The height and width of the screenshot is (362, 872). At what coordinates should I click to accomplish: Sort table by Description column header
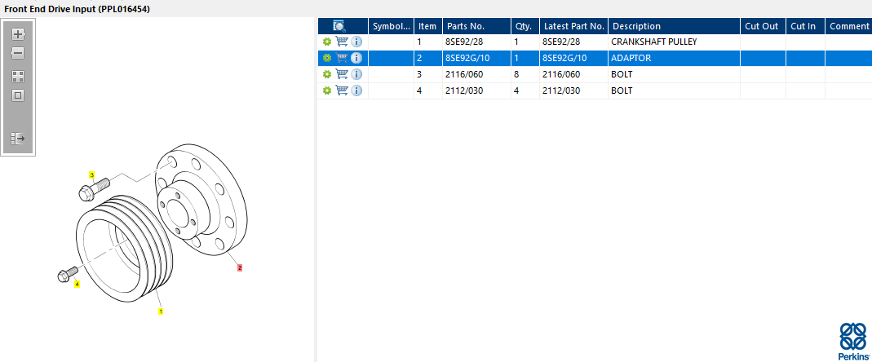coord(636,26)
